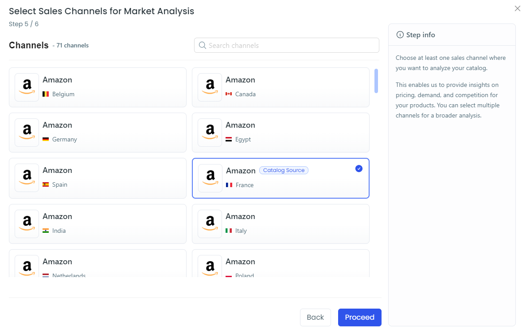Click the France flag icon
Viewport: 526px width, 329px height.
tap(229, 185)
